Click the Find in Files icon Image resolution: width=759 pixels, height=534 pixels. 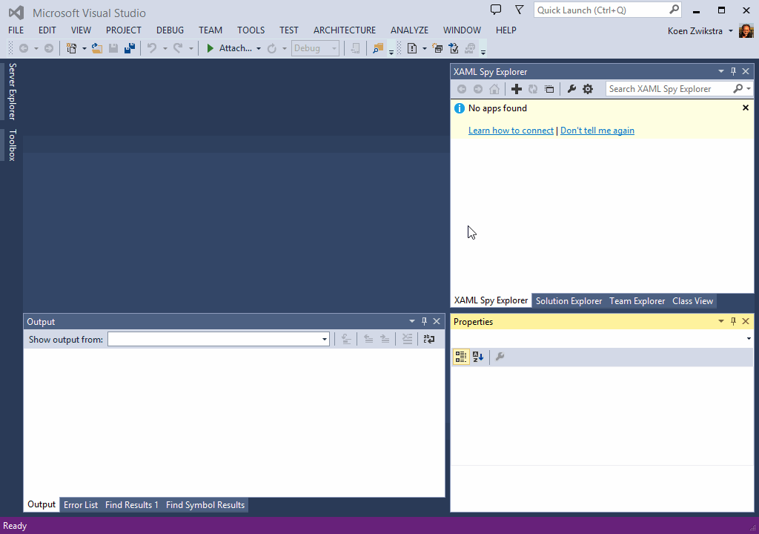coord(377,48)
